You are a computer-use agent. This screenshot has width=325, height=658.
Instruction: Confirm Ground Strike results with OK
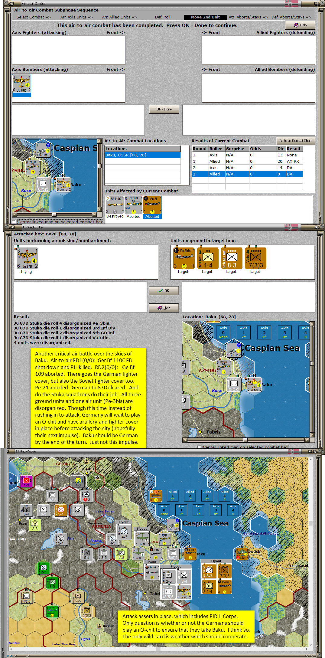point(164,291)
